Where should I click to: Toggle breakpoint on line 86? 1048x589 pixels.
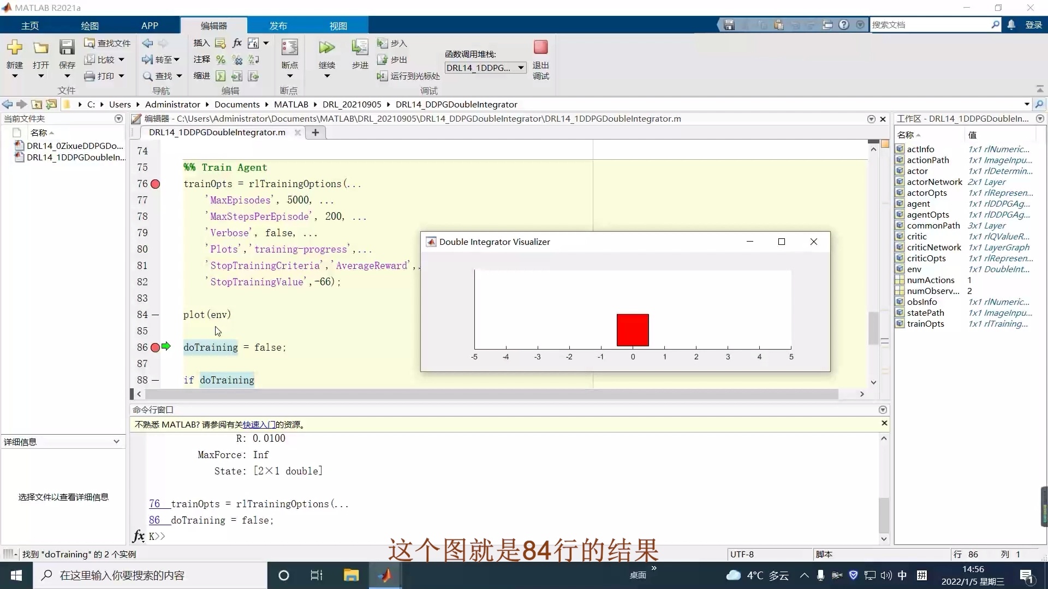[x=156, y=347]
